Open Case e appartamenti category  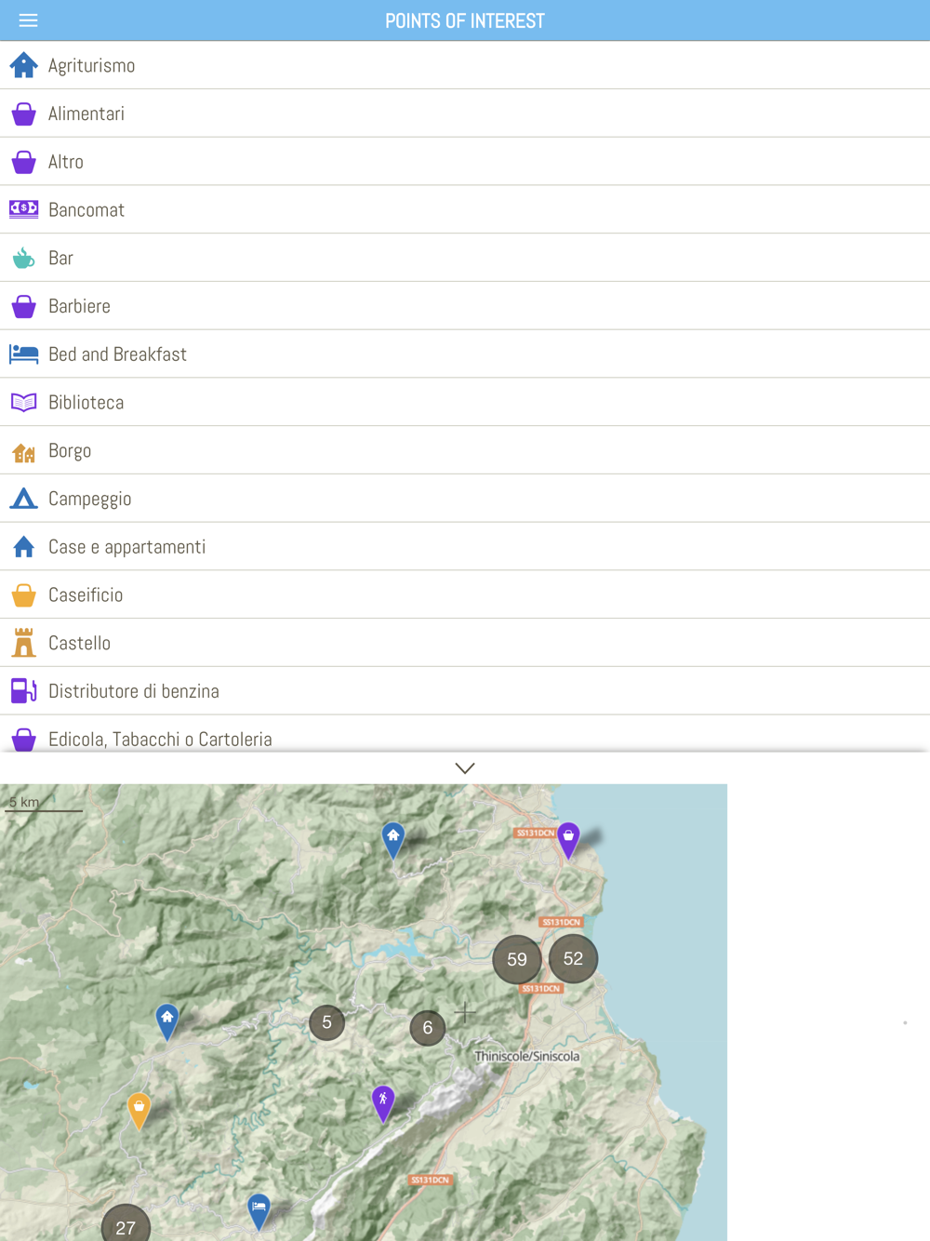point(127,547)
